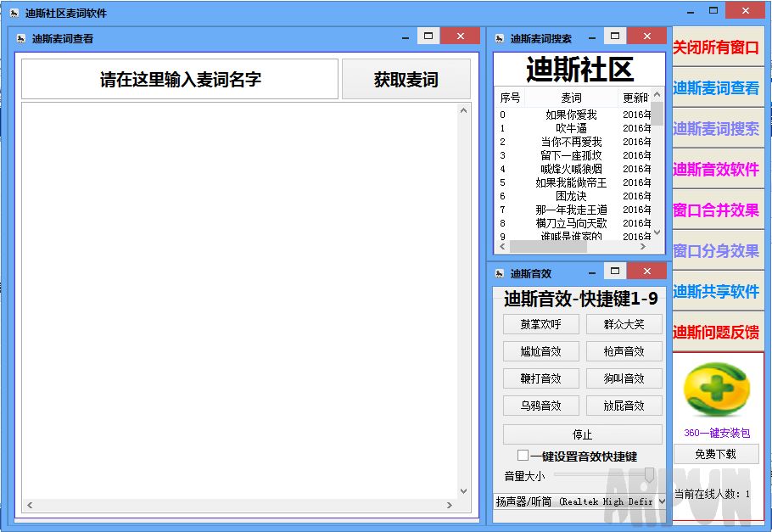Click the main 迪斯社区麦词软件 title icon

(14, 14)
